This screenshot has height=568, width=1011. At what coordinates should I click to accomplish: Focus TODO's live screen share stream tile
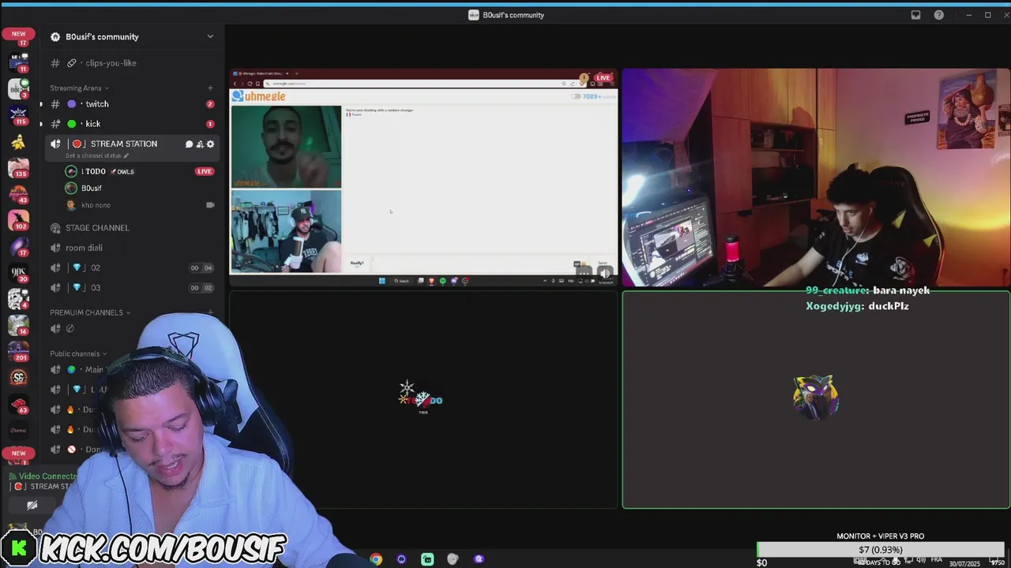tap(423, 177)
